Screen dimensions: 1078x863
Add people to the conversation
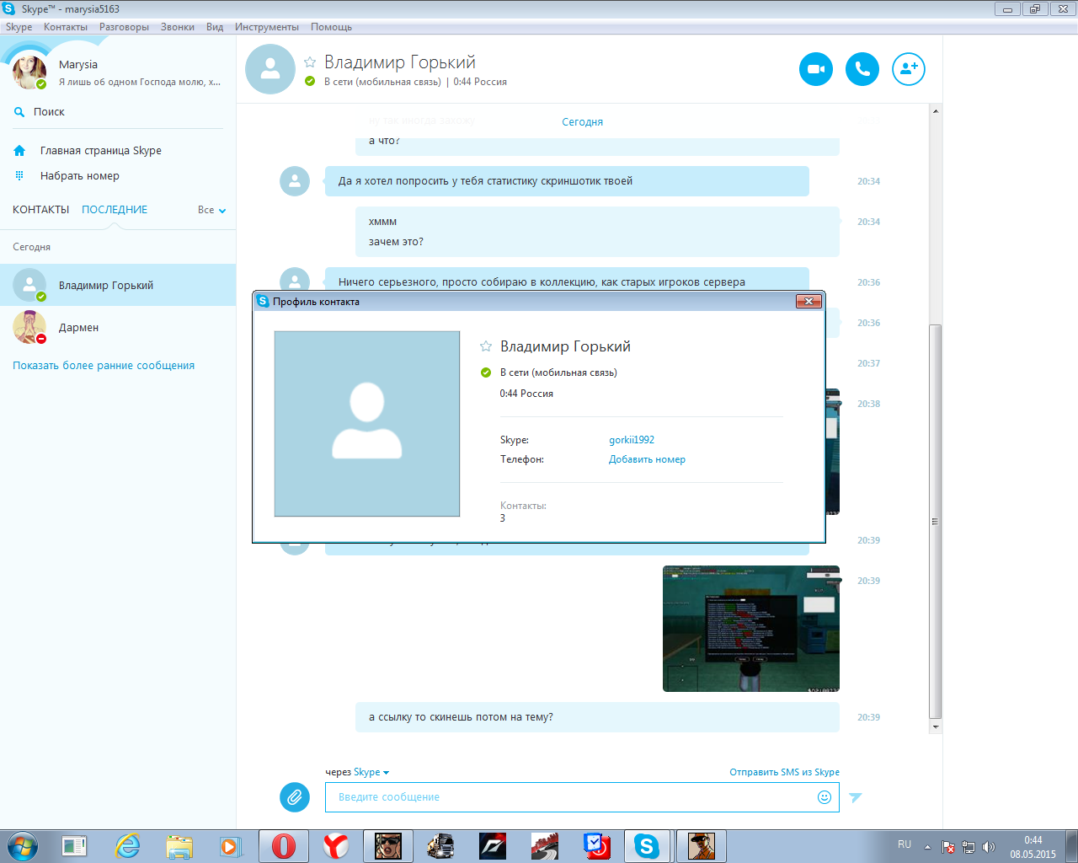pos(909,69)
